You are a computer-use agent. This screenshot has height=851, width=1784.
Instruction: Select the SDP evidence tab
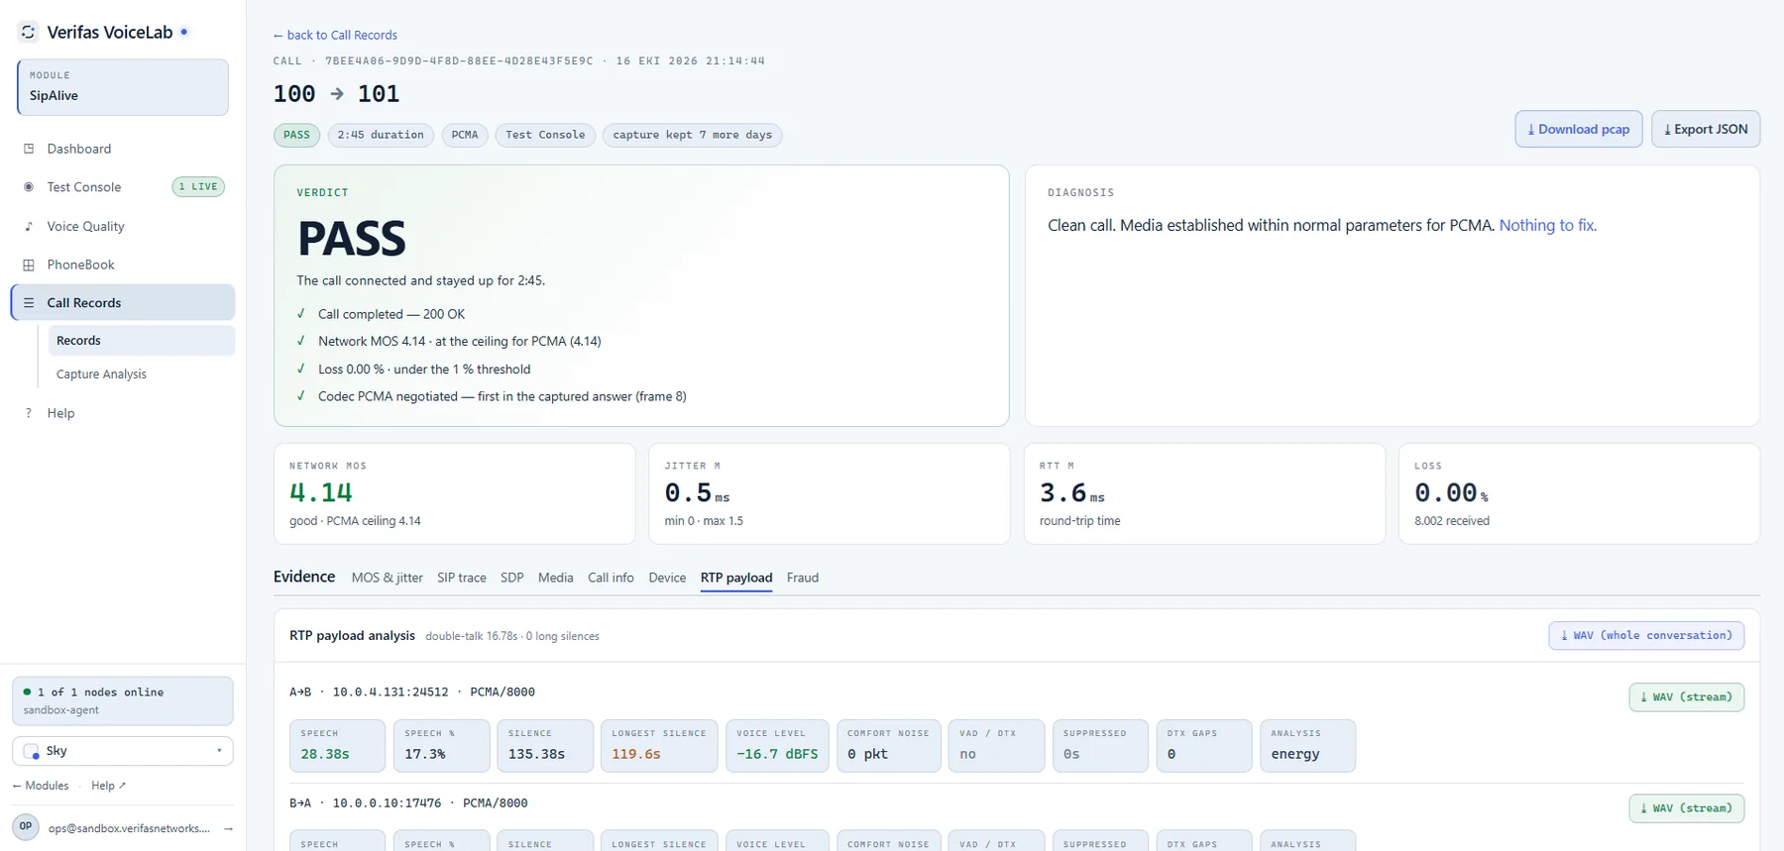[x=512, y=578]
